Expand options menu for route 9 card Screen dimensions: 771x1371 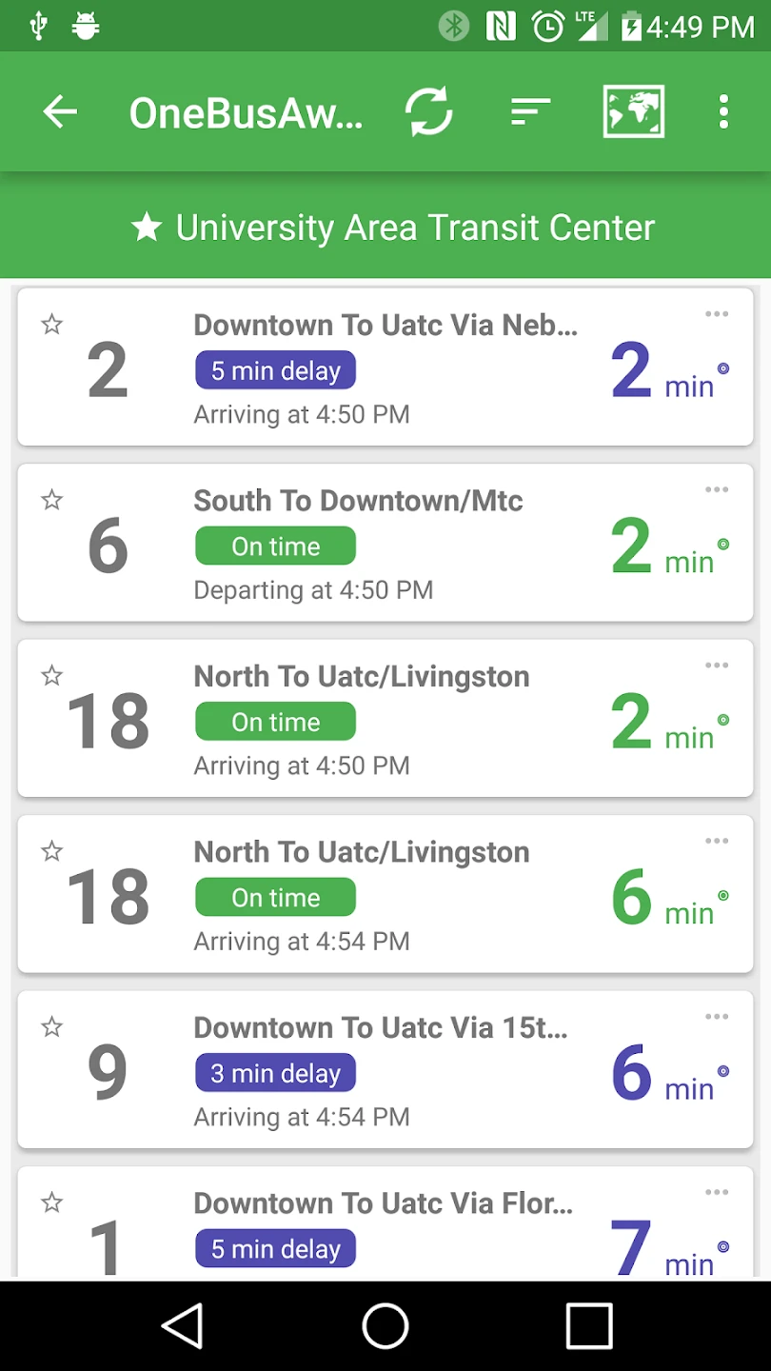click(717, 1017)
